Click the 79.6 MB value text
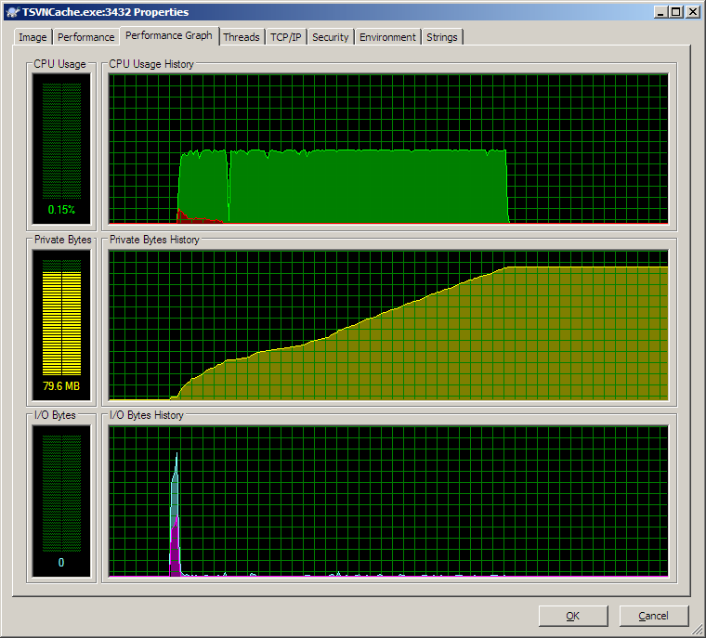Screen dimensions: 706x638 (x=61, y=386)
